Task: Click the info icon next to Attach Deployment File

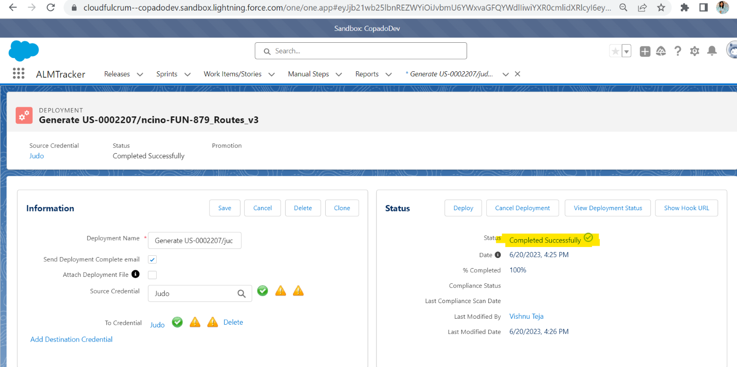Action: click(x=135, y=274)
